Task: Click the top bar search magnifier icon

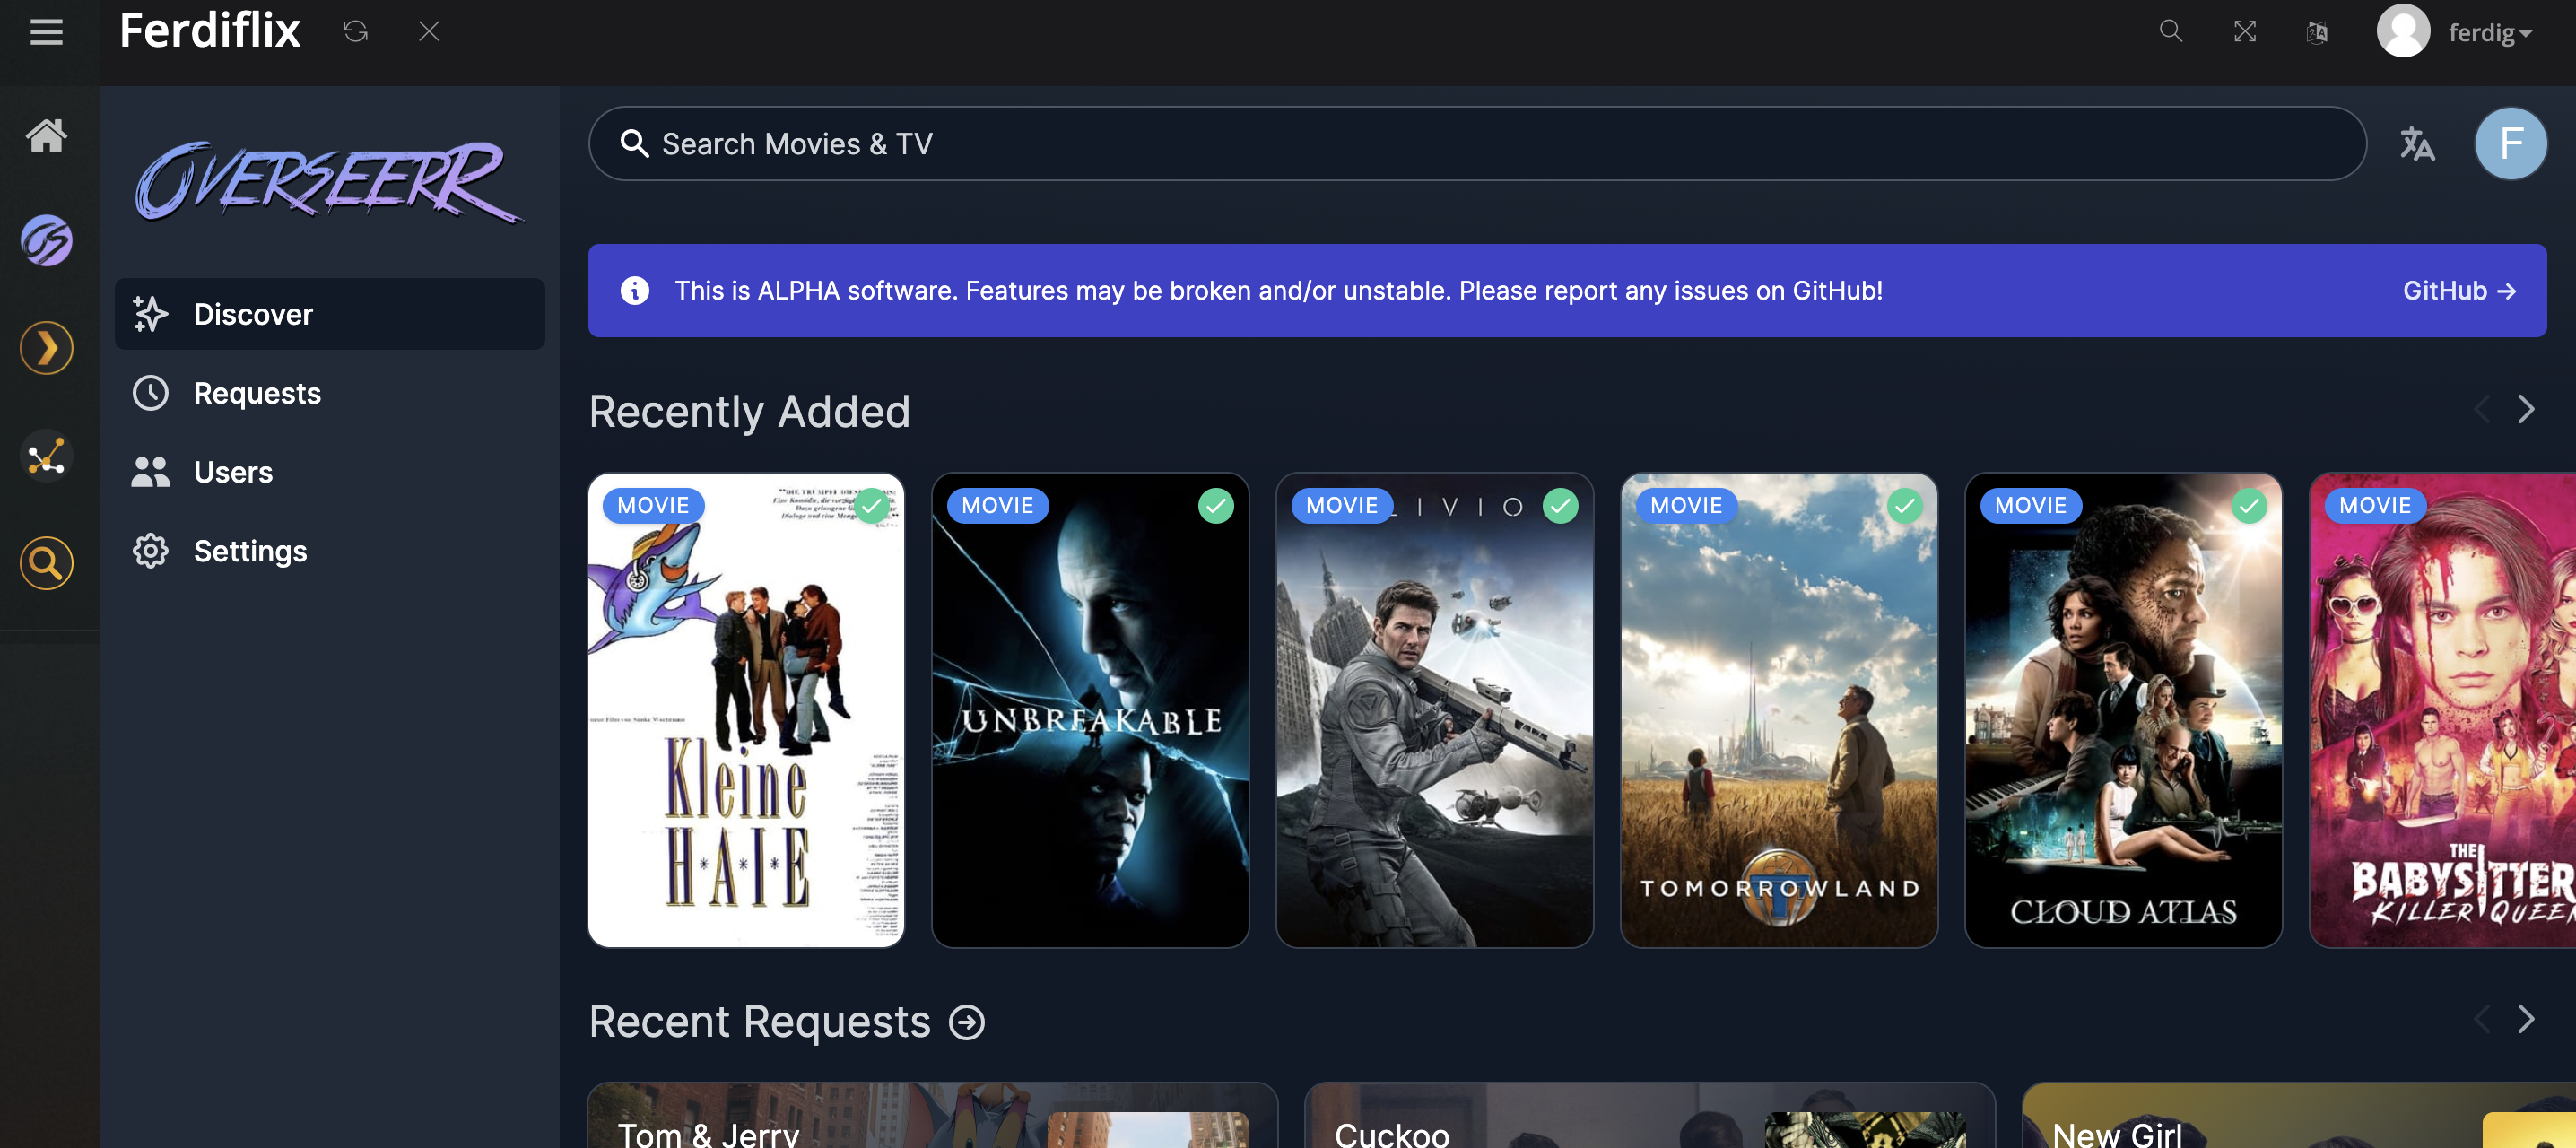Action: point(2170,32)
